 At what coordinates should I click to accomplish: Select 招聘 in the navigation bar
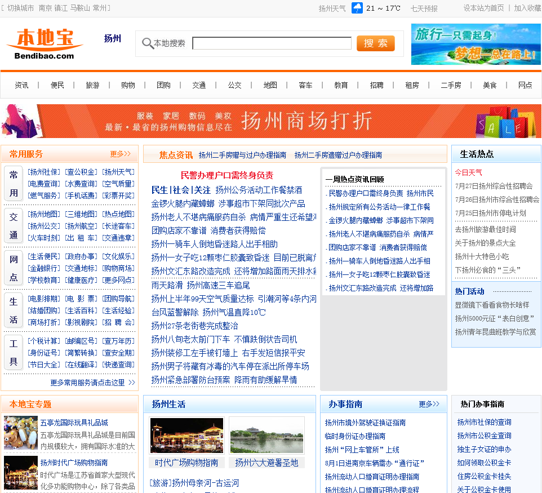click(x=377, y=85)
